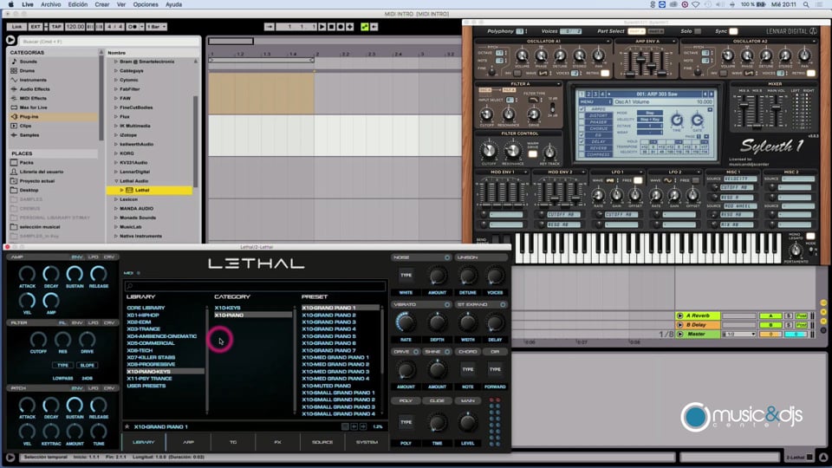This screenshot has width=832, height=468.
Task: Select X10-KEYS category in Lethal
Action: coord(228,308)
